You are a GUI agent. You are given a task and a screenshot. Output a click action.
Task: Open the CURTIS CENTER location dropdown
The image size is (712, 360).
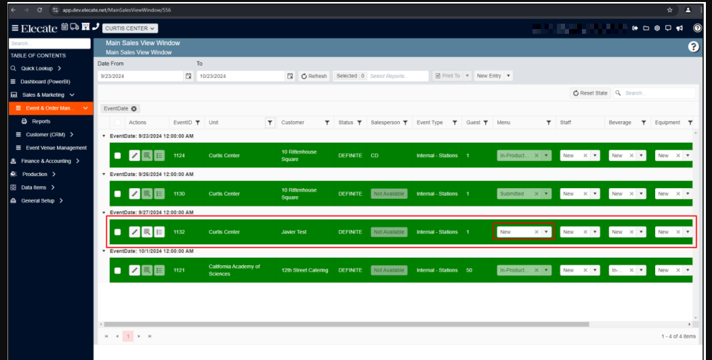(130, 28)
